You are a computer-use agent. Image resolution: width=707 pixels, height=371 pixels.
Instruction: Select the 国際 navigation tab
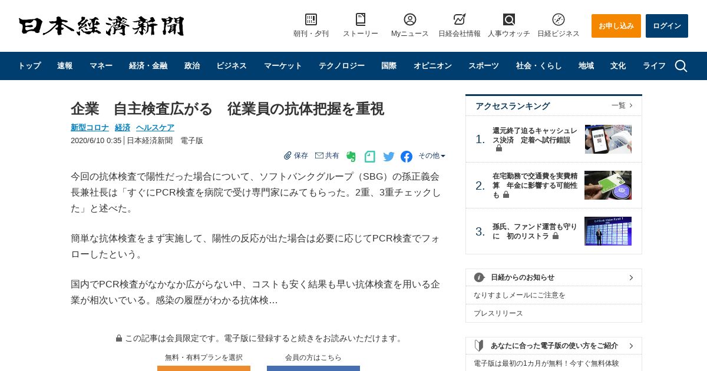389,66
